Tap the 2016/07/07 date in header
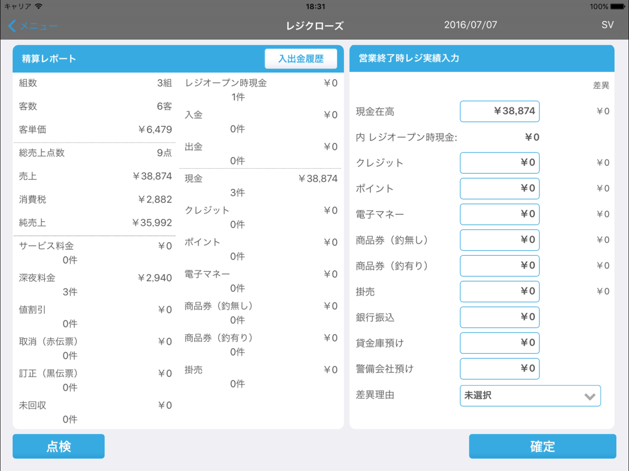629x471 pixels. (471, 25)
